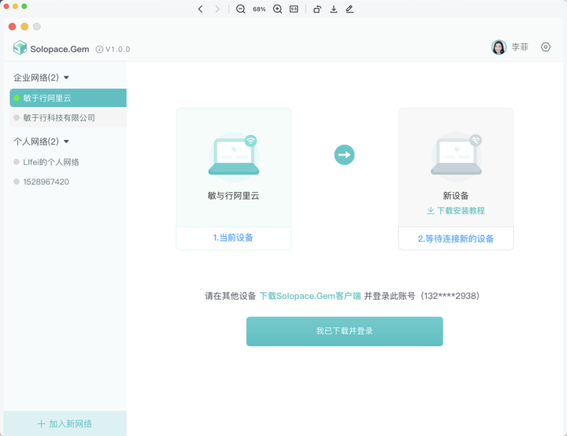Select the 敏于行阿里云 network
Image resolution: width=567 pixels, height=436 pixels.
[47, 98]
